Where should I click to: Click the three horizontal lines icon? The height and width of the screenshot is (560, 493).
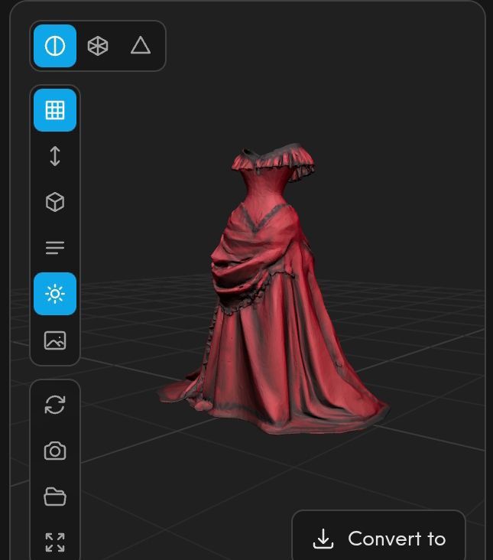(x=55, y=248)
